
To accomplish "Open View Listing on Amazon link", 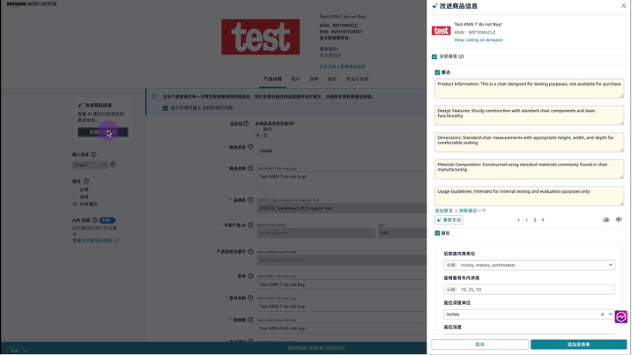I will (478, 39).
